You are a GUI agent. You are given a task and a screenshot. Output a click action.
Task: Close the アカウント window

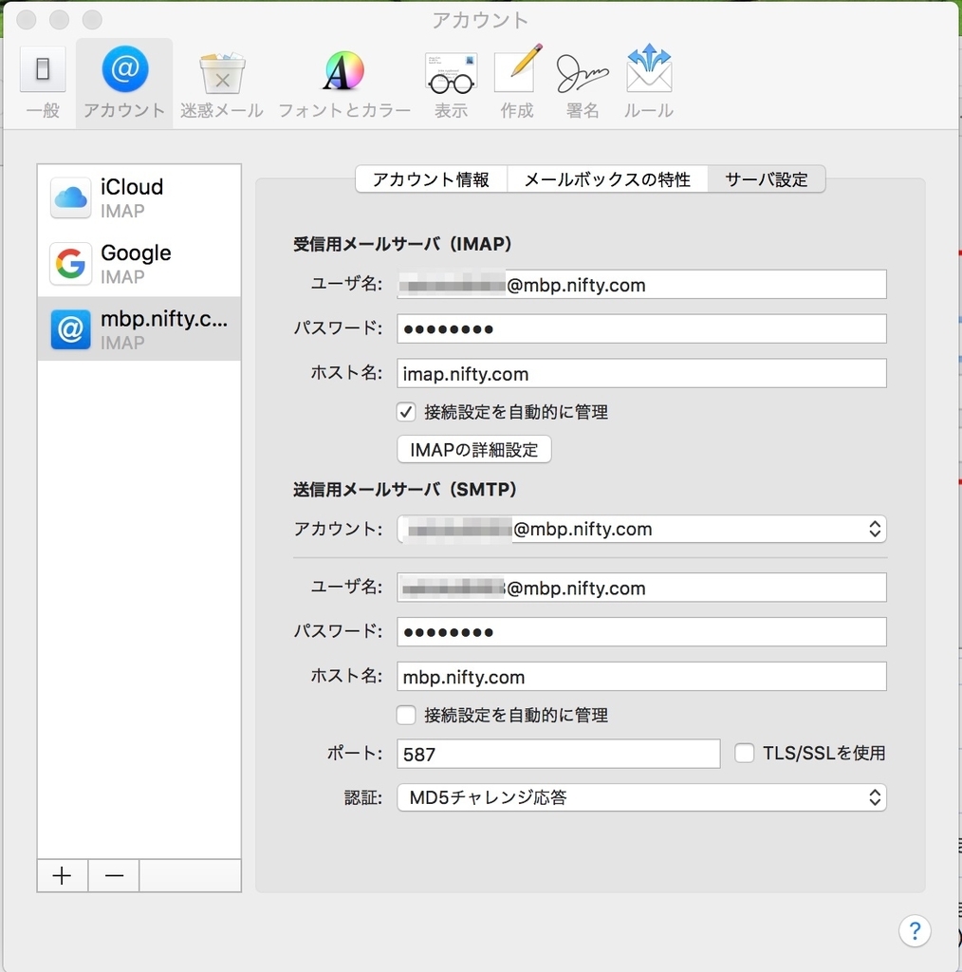[26, 20]
